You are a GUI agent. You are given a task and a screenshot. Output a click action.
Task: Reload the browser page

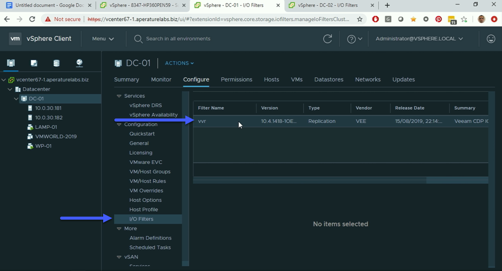pyautogui.click(x=32, y=19)
